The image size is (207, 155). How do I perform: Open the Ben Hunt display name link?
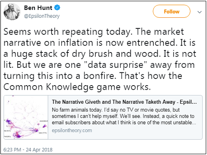point(38,8)
